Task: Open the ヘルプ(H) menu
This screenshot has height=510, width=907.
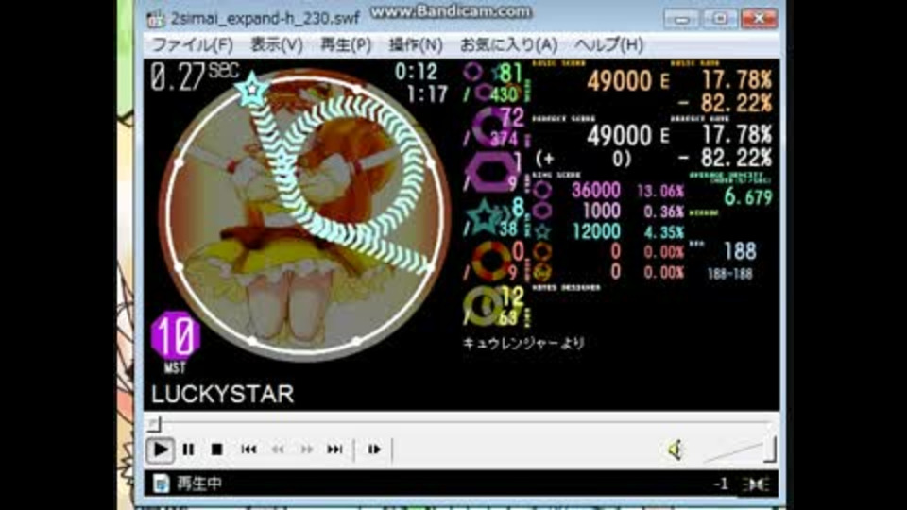Action: coord(609,44)
